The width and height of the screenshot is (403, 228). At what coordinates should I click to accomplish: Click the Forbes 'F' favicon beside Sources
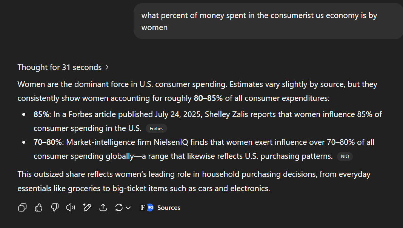point(143,208)
